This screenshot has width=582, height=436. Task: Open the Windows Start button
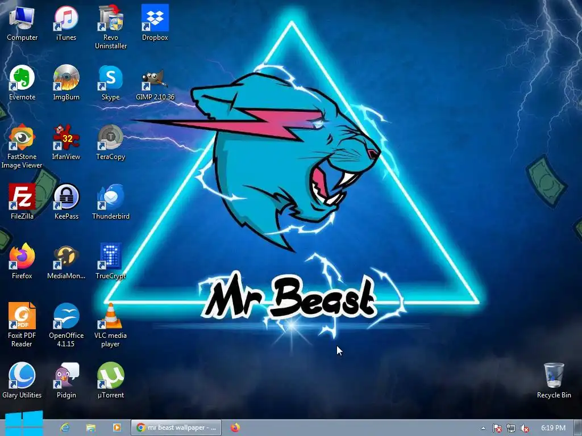click(x=23, y=424)
